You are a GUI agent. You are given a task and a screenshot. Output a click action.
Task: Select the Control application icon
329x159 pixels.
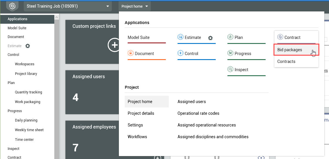click(180, 54)
